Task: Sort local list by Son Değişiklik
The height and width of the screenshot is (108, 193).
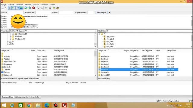Action: [x=59, y=50]
